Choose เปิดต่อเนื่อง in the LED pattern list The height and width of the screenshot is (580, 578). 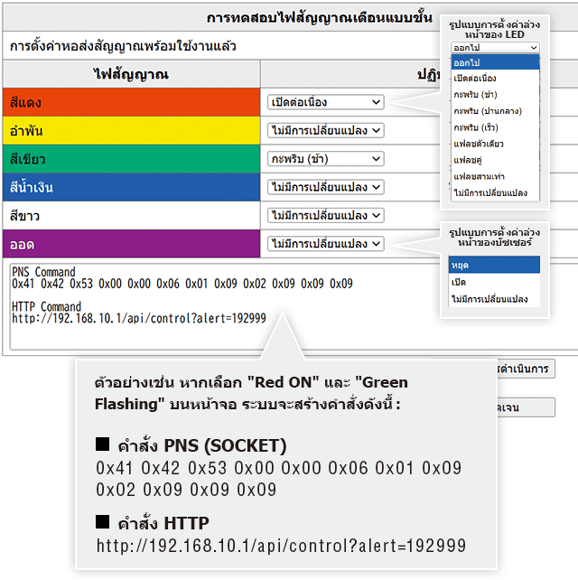pos(495,79)
